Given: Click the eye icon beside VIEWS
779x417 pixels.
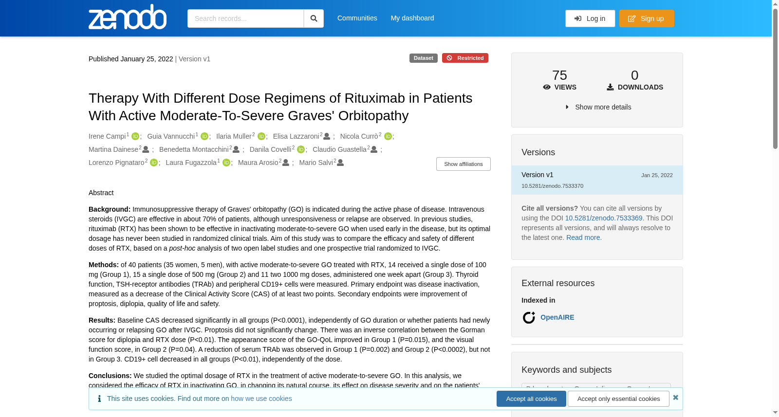Looking at the screenshot, I should click(x=547, y=87).
